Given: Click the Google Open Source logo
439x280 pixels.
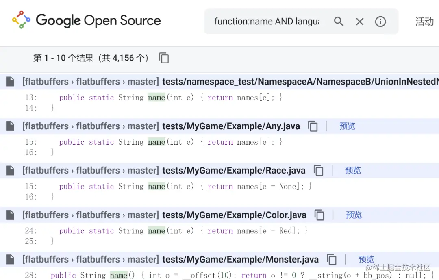Looking at the screenshot, I should point(87,21).
